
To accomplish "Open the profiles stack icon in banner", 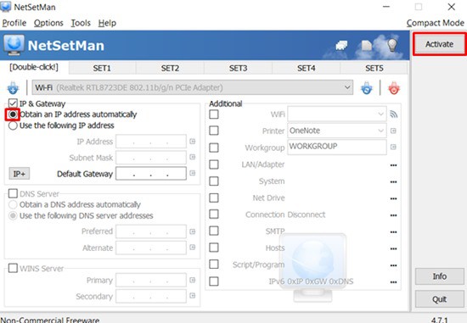I will pyautogui.click(x=341, y=45).
